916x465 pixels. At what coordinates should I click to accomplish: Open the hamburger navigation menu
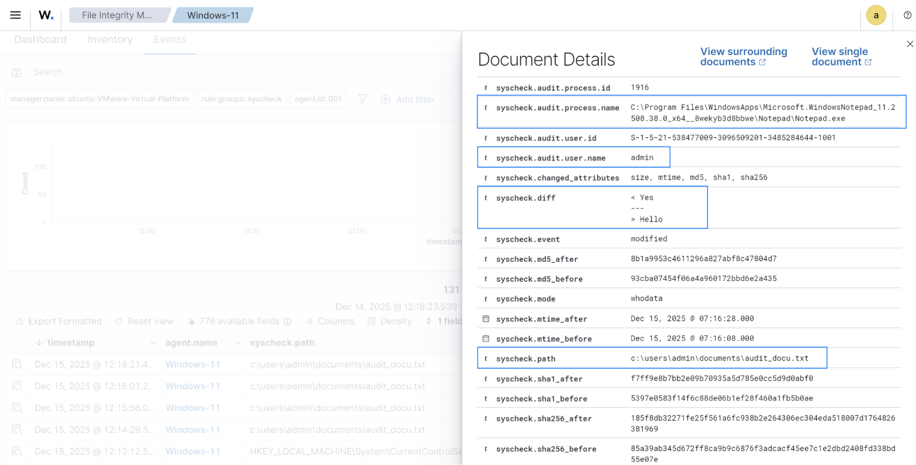coord(15,15)
